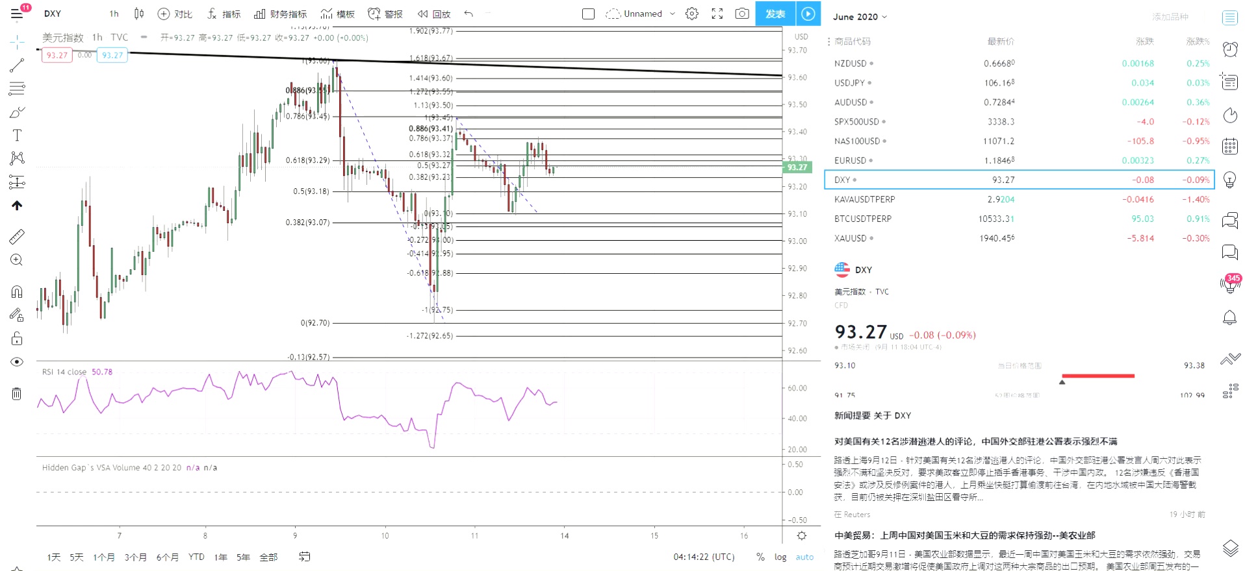Toggle magnet mode
Image resolution: width=1245 pixels, height=571 pixels.
[x=17, y=291]
